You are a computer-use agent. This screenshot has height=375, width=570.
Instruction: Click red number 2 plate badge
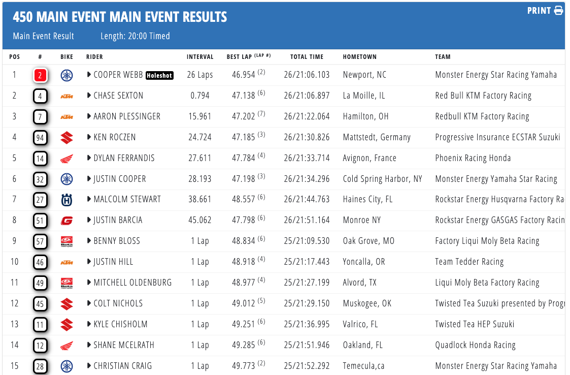click(41, 76)
